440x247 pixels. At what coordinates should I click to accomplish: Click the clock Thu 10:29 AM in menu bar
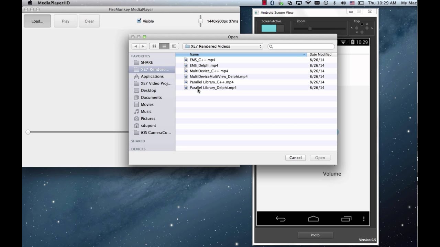point(382,3)
